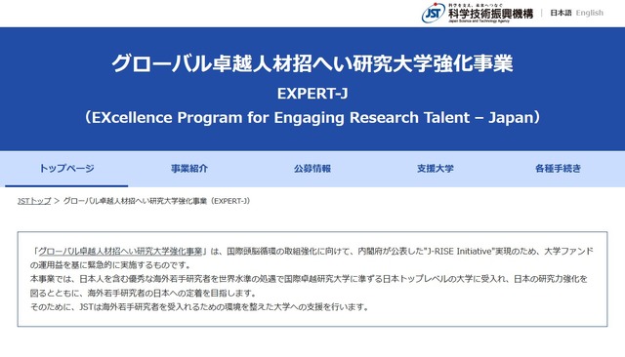Open the 公募情報 tab
The height and width of the screenshot is (357, 625).
(x=312, y=169)
